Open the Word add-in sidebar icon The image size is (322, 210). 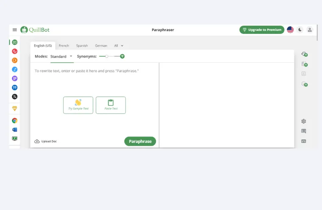(x=14, y=129)
